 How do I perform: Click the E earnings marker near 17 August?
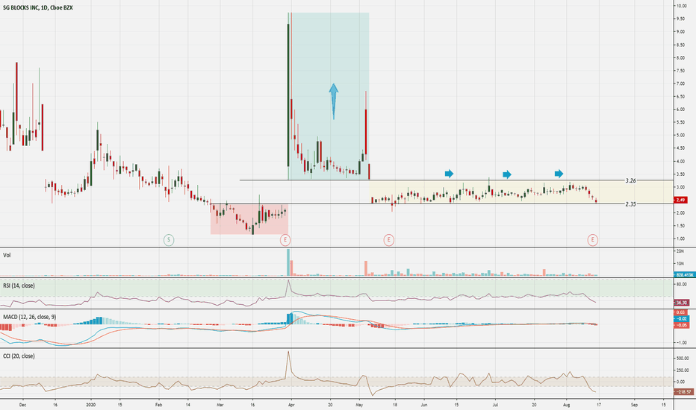coord(593,240)
